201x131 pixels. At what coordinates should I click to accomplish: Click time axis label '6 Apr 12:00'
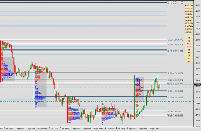tap(121, 128)
